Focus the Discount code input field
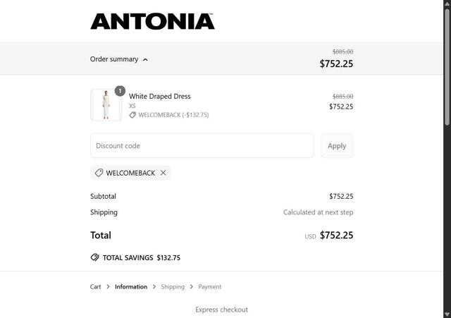The height and width of the screenshot is (318, 451). click(x=202, y=145)
